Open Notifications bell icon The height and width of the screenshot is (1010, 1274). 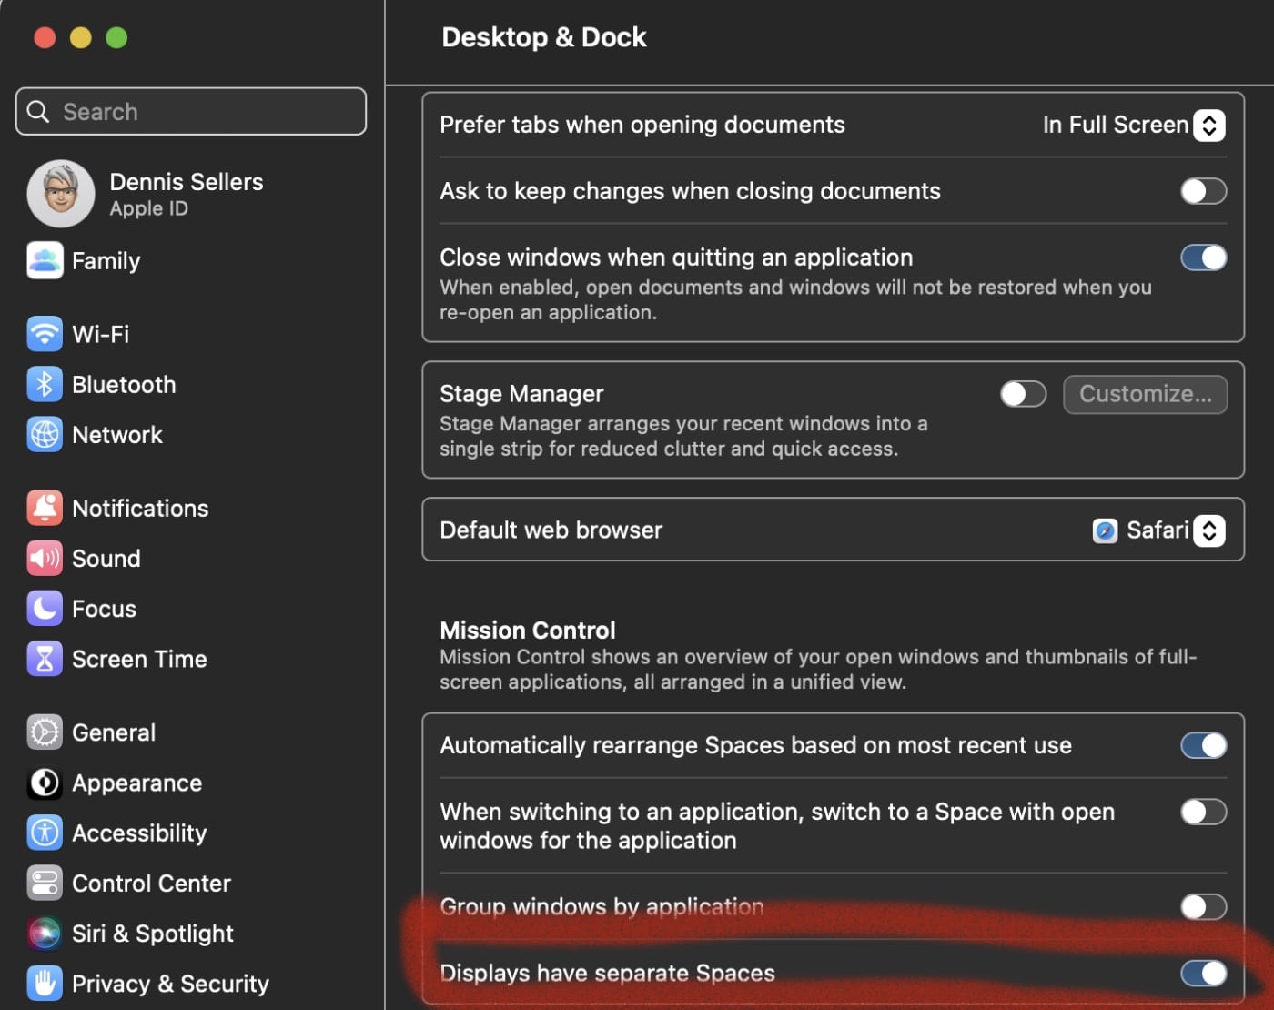[x=45, y=508]
